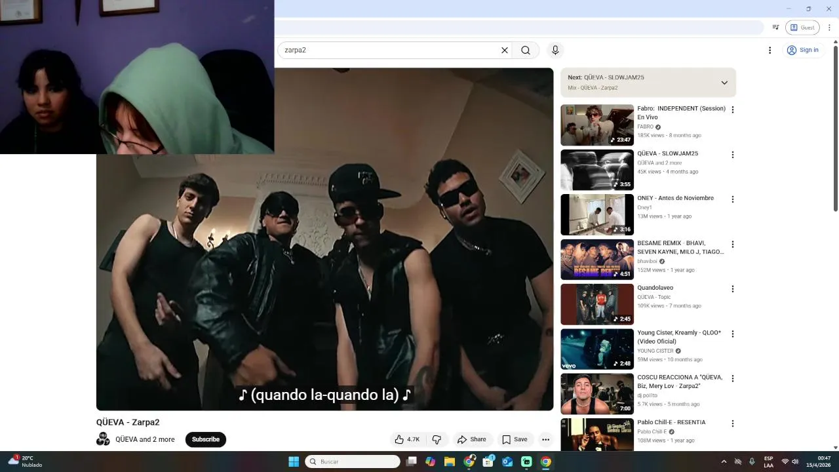This screenshot has width=839, height=472.
Task: Like the video showing 4.7K likes
Action: pos(407,439)
